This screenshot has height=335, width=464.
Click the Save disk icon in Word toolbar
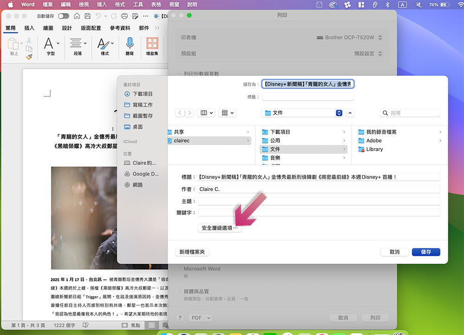pos(87,16)
